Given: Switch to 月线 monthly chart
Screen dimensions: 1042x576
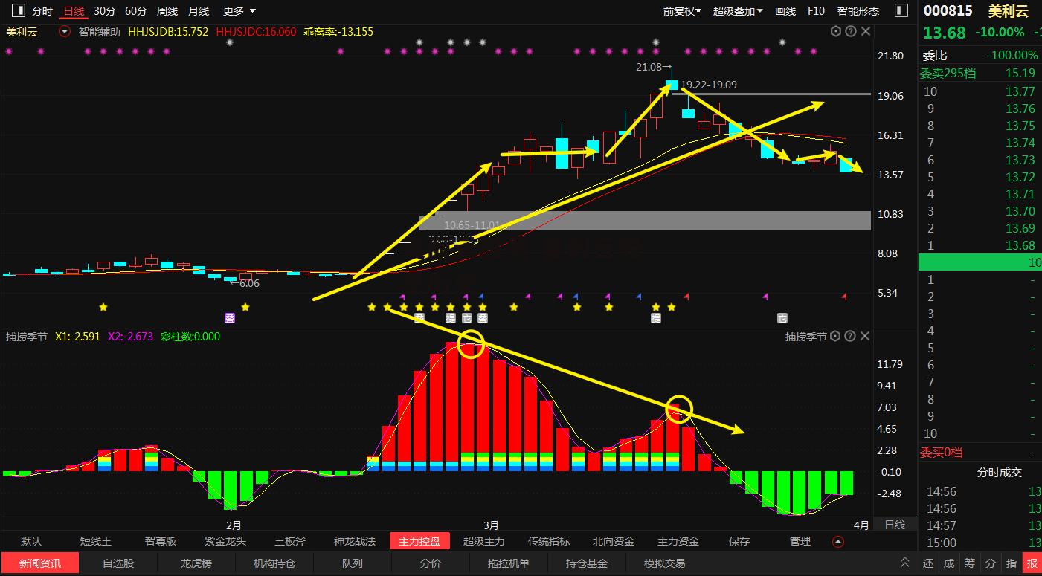Looking at the screenshot, I should tap(199, 11).
